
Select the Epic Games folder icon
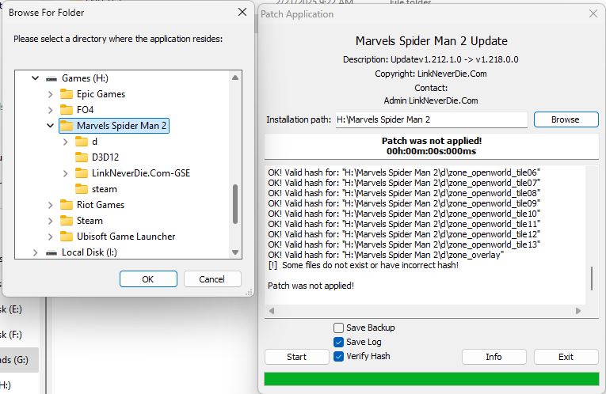click(67, 94)
